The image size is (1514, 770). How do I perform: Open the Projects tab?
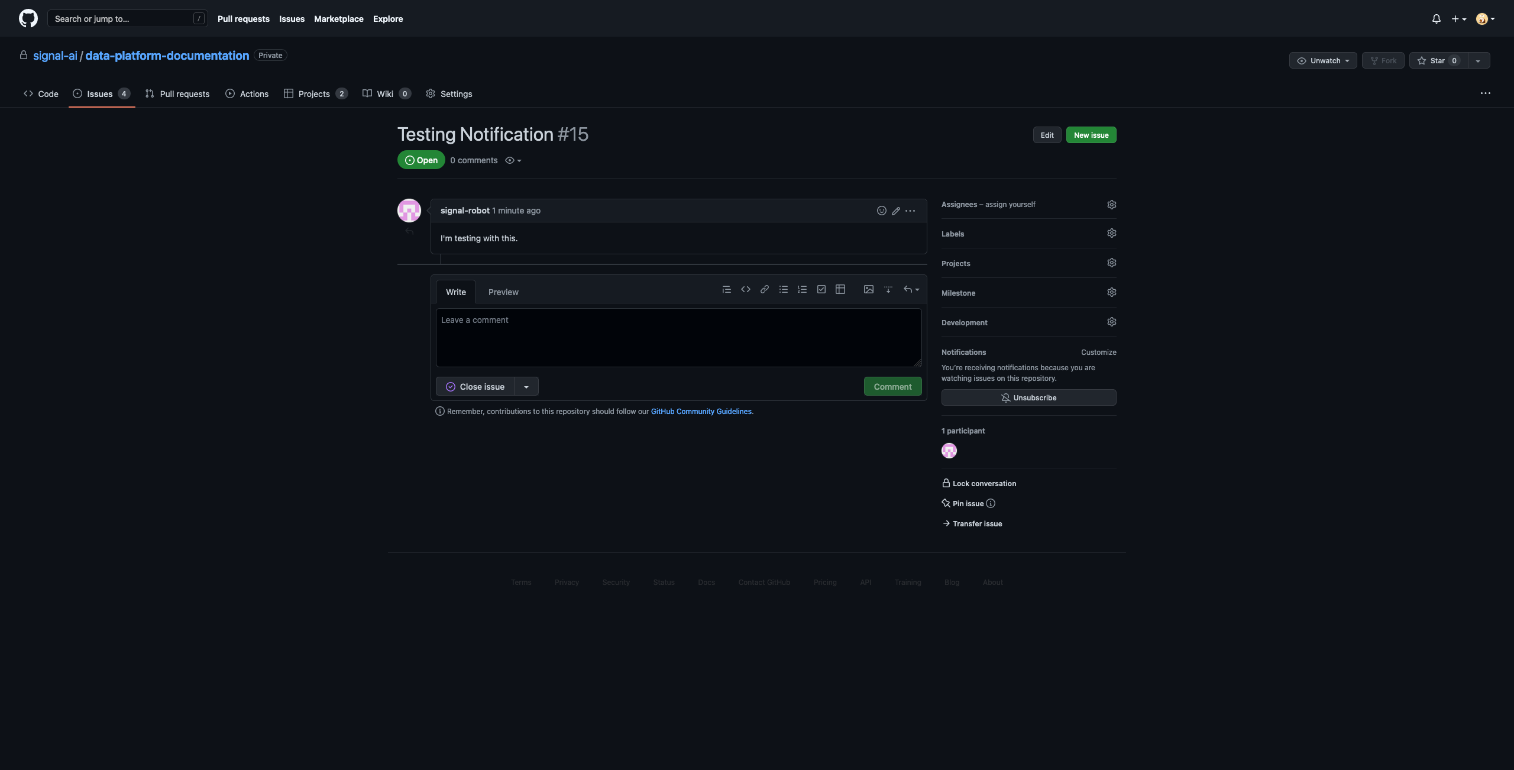pyautogui.click(x=315, y=93)
